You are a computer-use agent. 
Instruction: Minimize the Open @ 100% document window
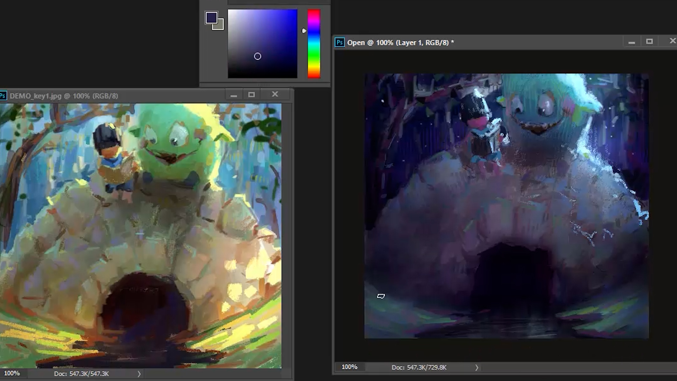coord(632,42)
